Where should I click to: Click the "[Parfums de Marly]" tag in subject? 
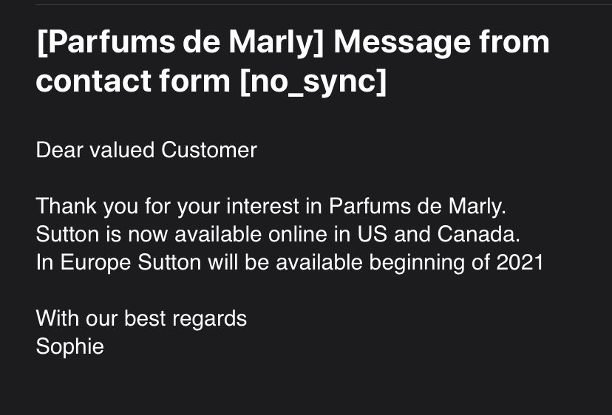[180, 42]
